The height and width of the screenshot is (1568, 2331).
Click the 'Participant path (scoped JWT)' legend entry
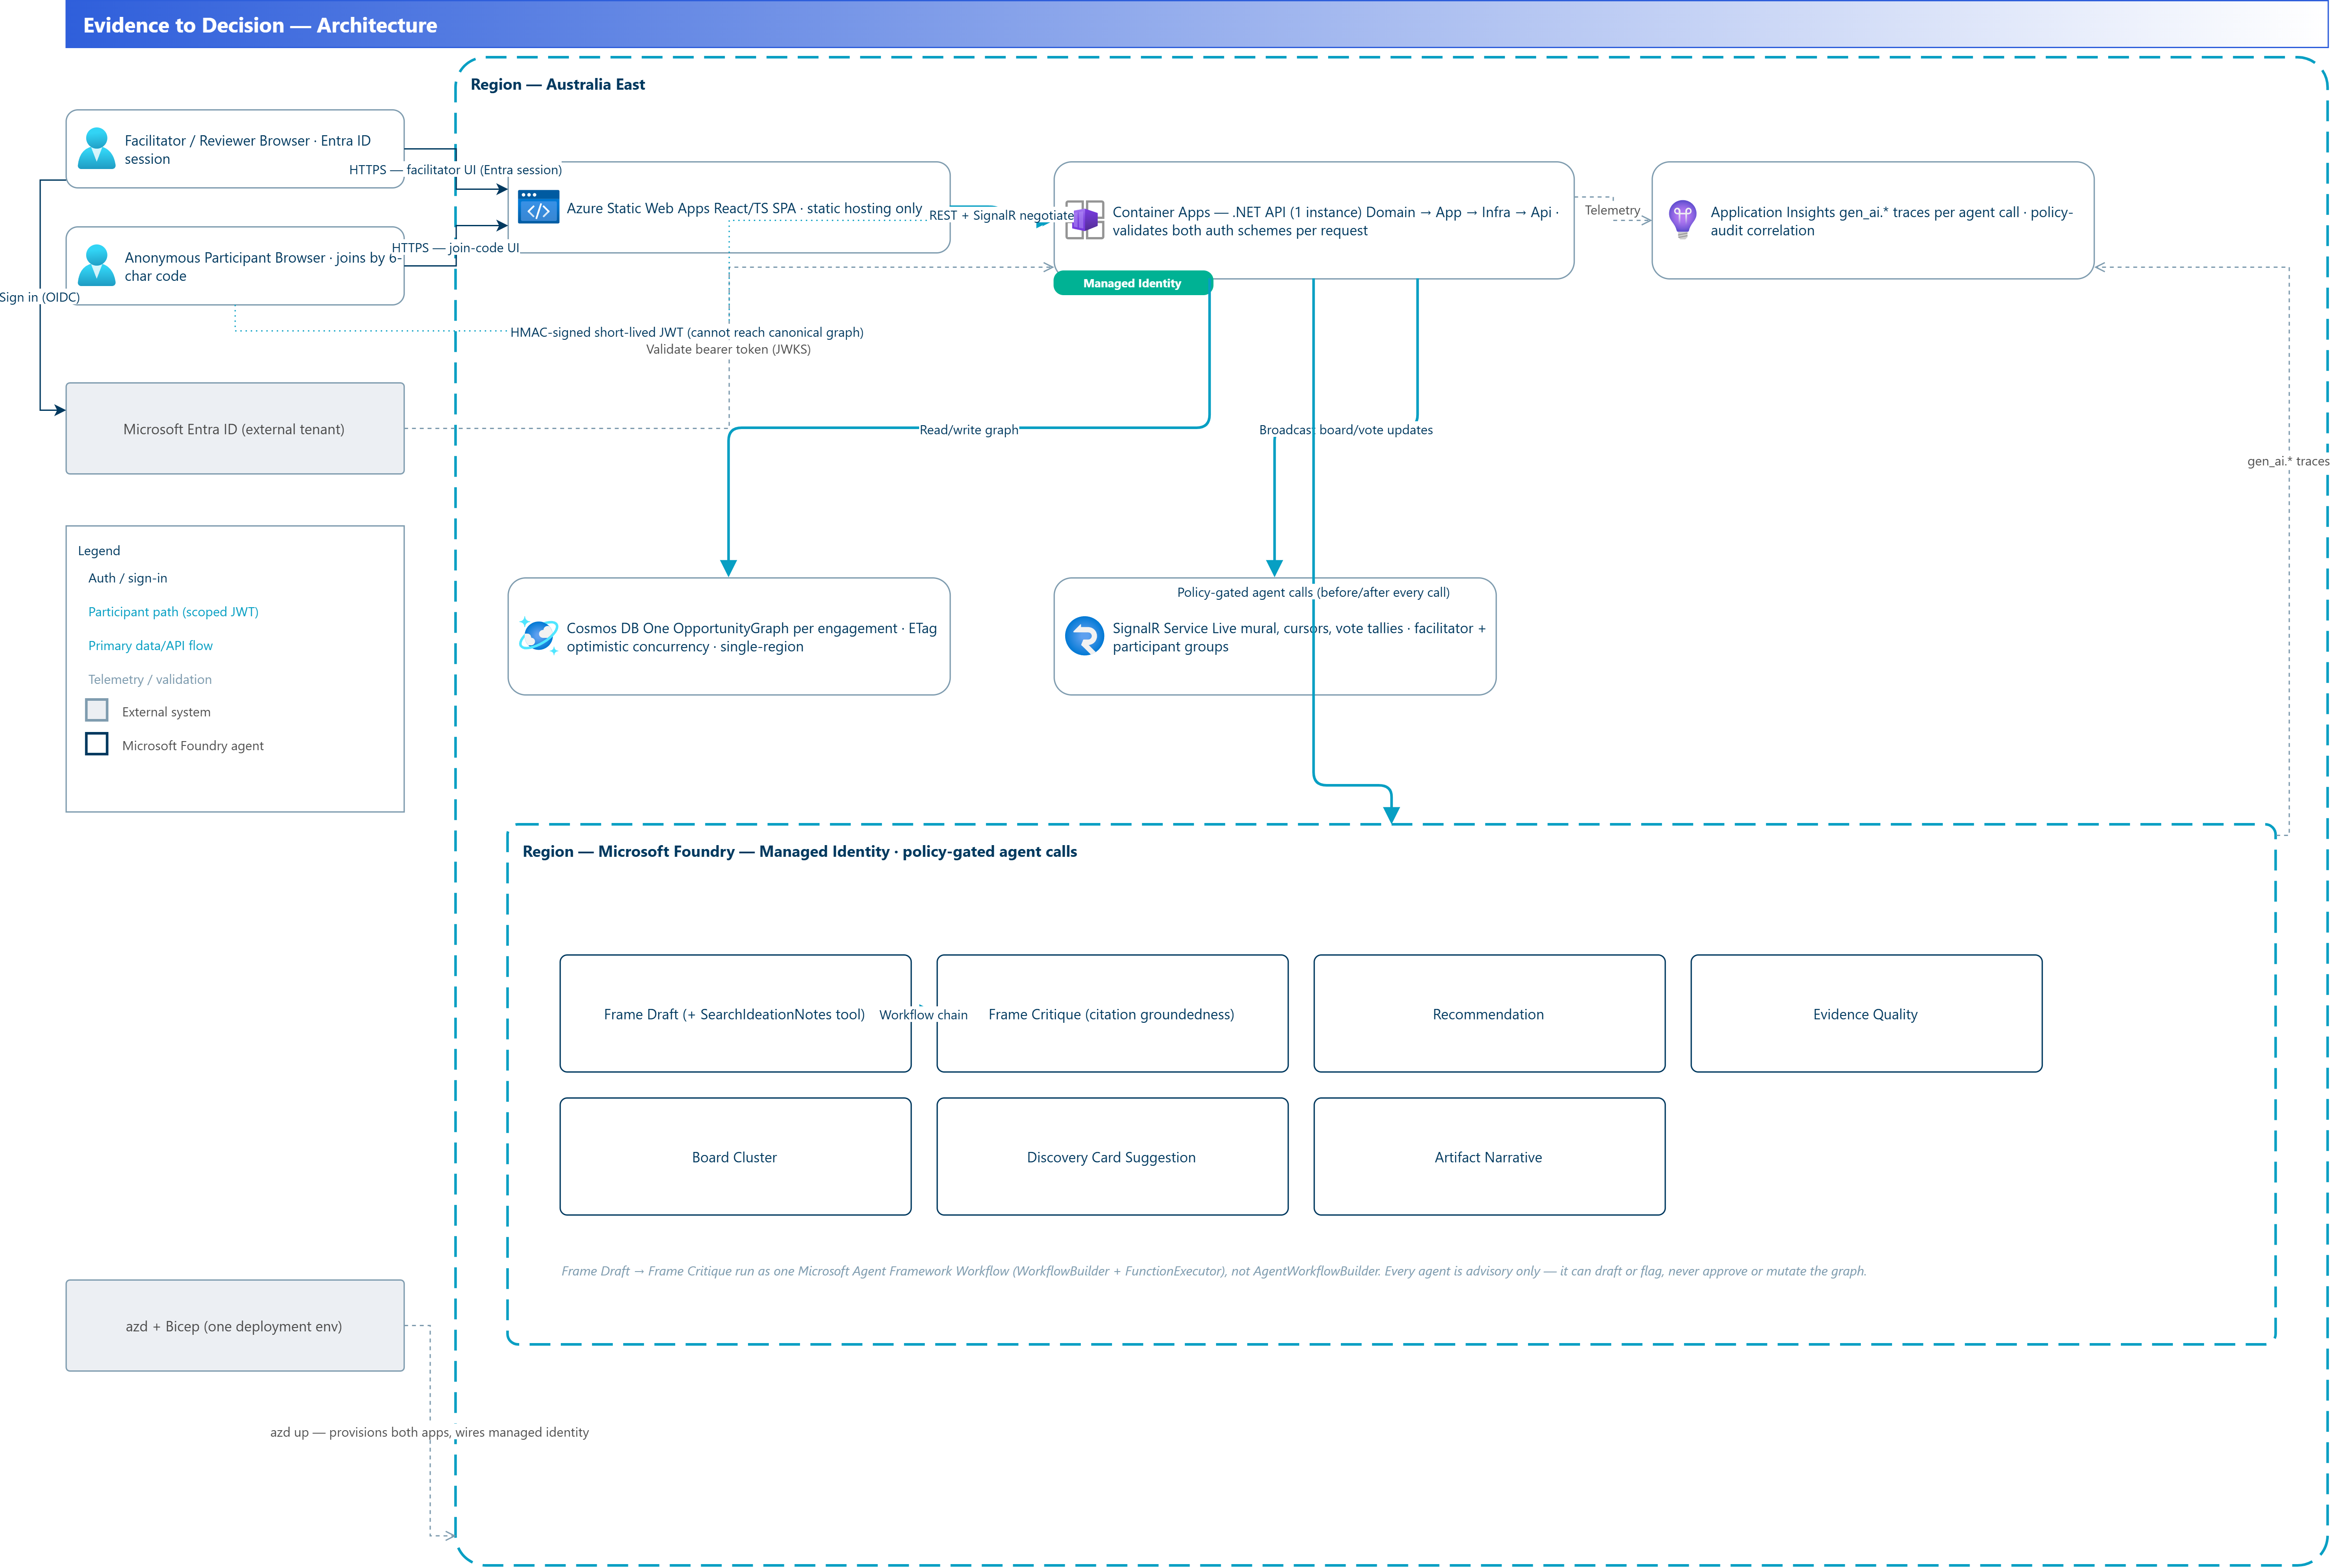pyautogui.click(x=173, y=612)
